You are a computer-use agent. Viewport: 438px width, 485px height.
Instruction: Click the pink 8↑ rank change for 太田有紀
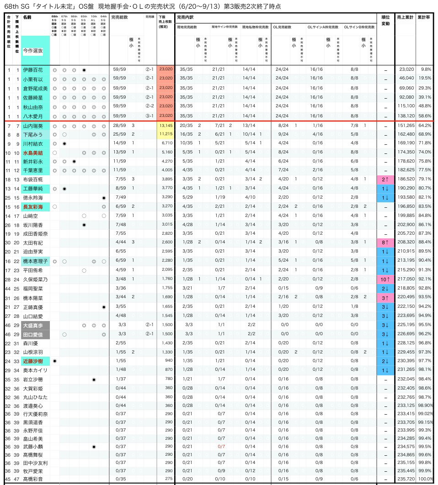click(x=385, y=242)
